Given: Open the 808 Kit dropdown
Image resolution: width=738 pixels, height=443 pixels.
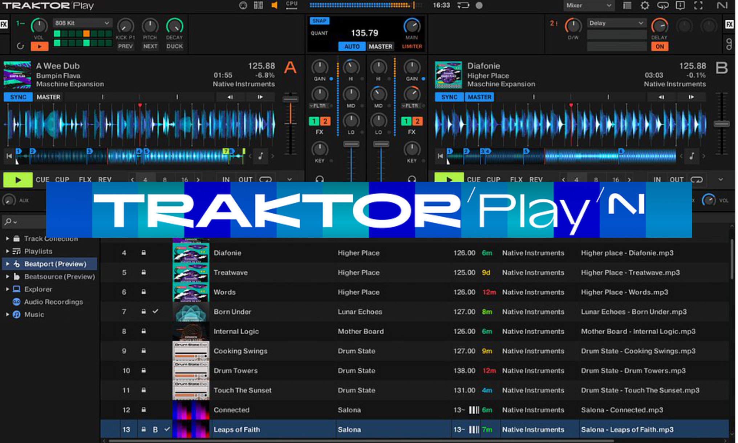Looking at the screenshot, I should [x=82, y=23].
